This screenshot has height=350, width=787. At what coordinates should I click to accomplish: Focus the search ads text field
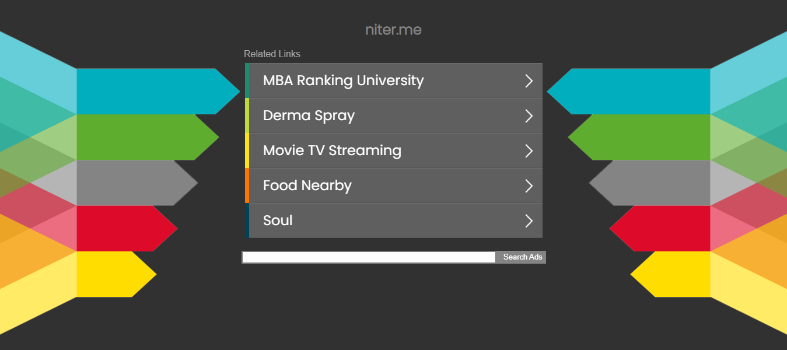369,257
